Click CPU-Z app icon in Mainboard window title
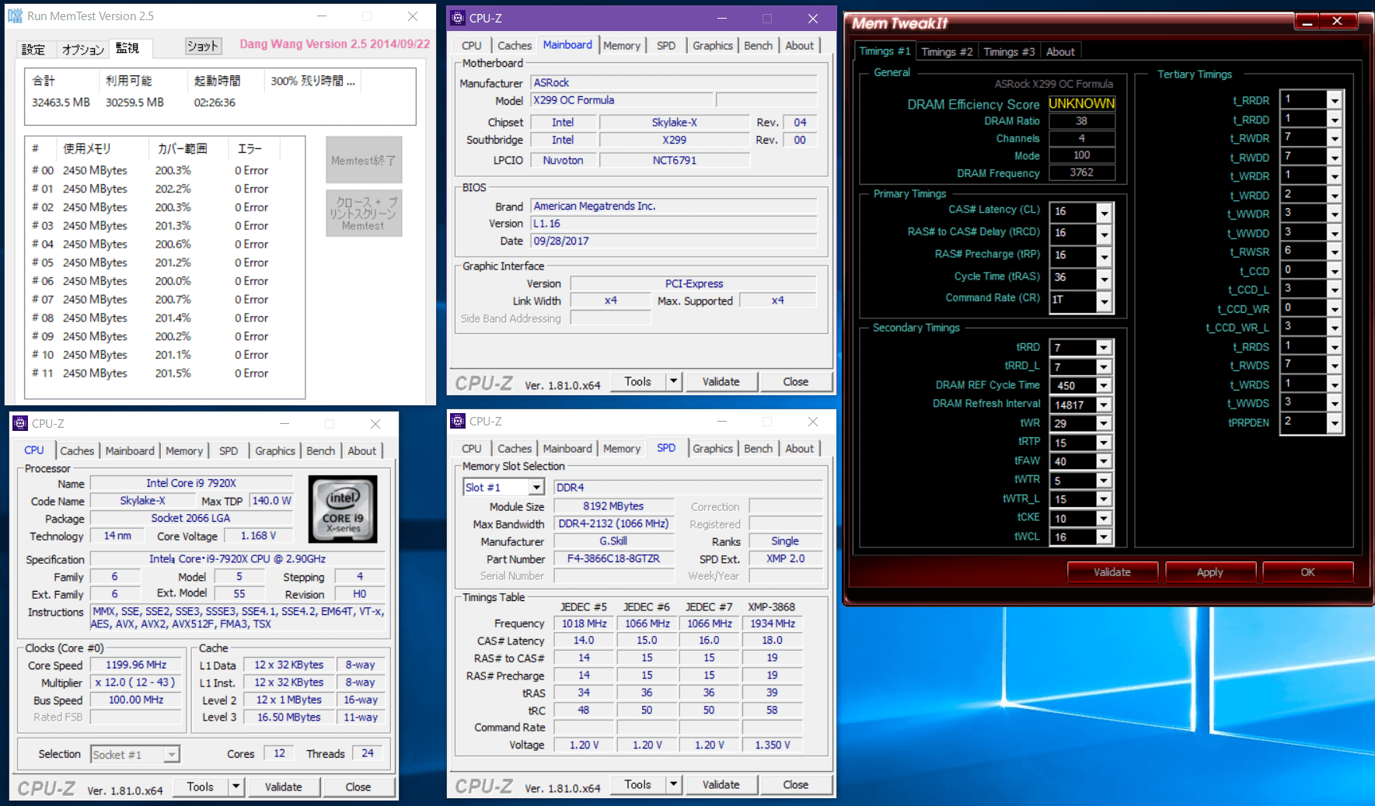The width and height of the screenshot is (1375, 806). [x=459, y=18]
